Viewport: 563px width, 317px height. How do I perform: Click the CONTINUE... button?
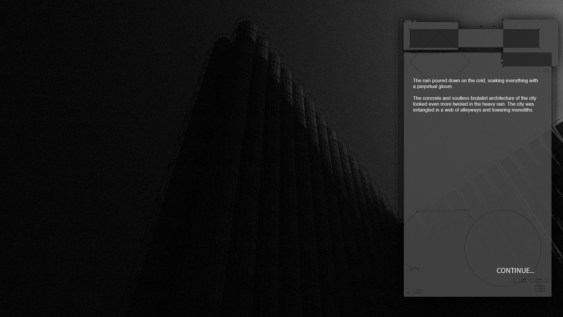(515, 271)
